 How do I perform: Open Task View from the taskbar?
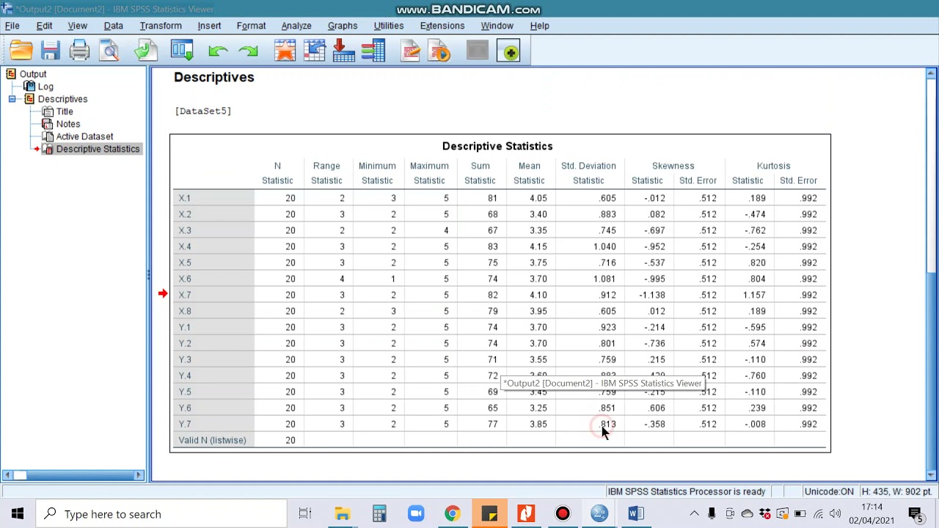click(x=305, y=514)
